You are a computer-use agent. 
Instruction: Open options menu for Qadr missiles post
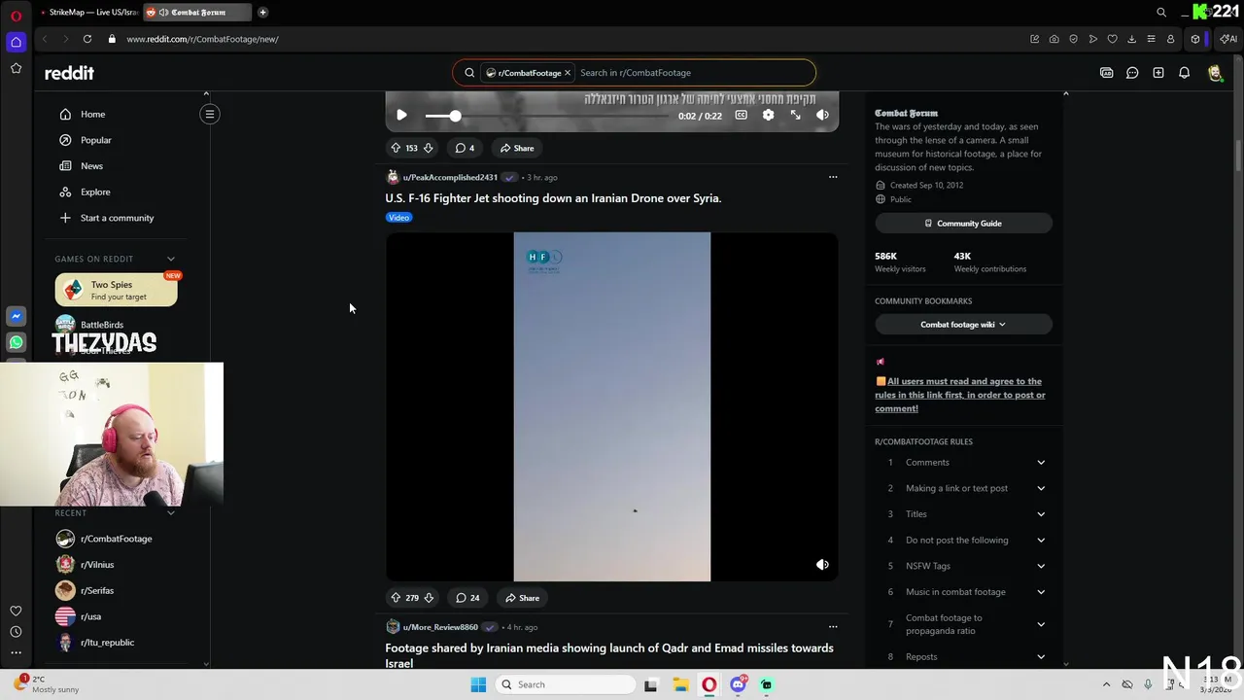(x=832, y=627)
